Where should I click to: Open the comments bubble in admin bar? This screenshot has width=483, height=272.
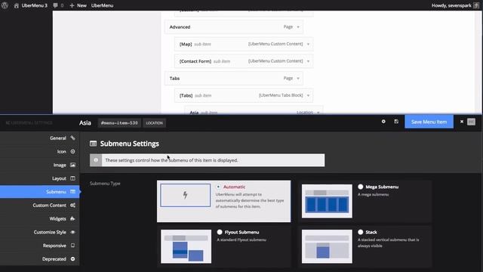point(58,5)
